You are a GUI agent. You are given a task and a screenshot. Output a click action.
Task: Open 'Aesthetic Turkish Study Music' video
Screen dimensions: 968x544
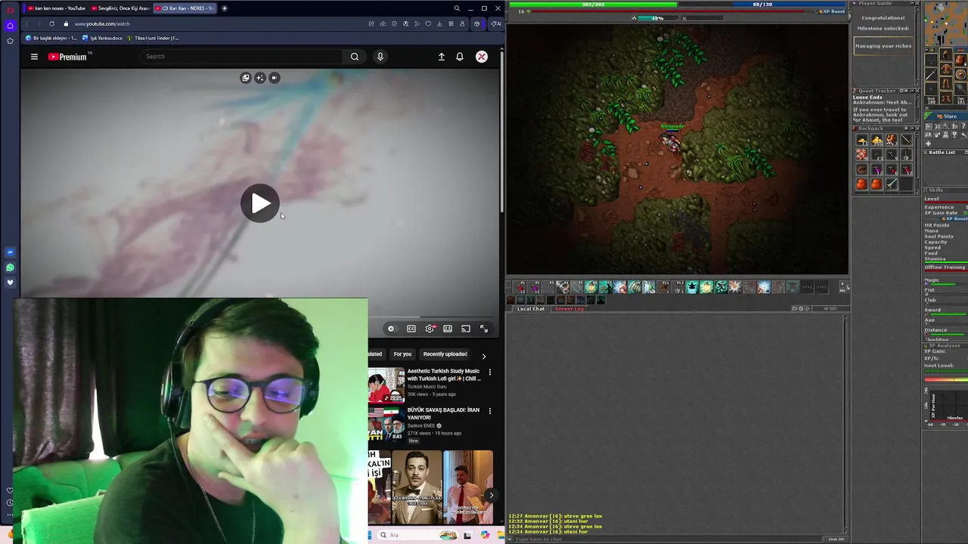point(443,375)
